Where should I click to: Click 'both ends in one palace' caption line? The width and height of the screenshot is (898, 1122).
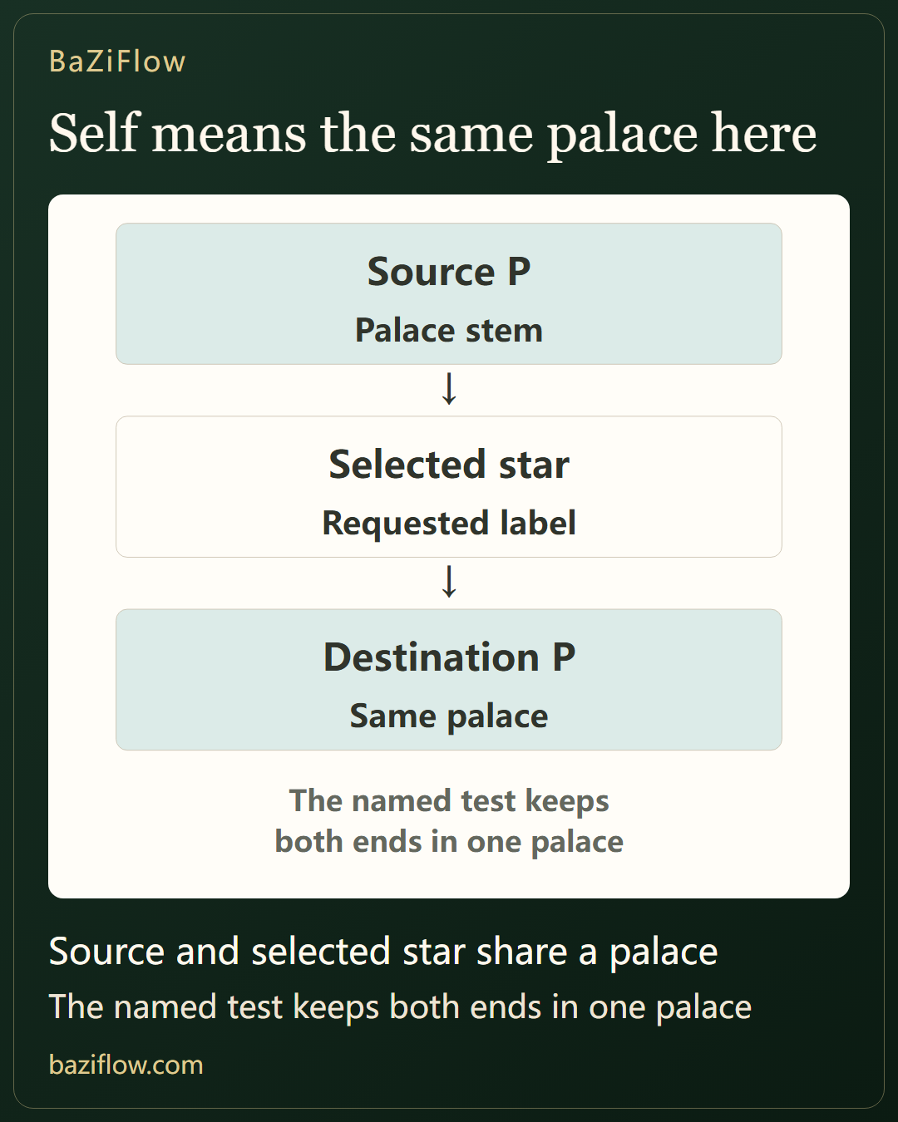tap(449, 842)
